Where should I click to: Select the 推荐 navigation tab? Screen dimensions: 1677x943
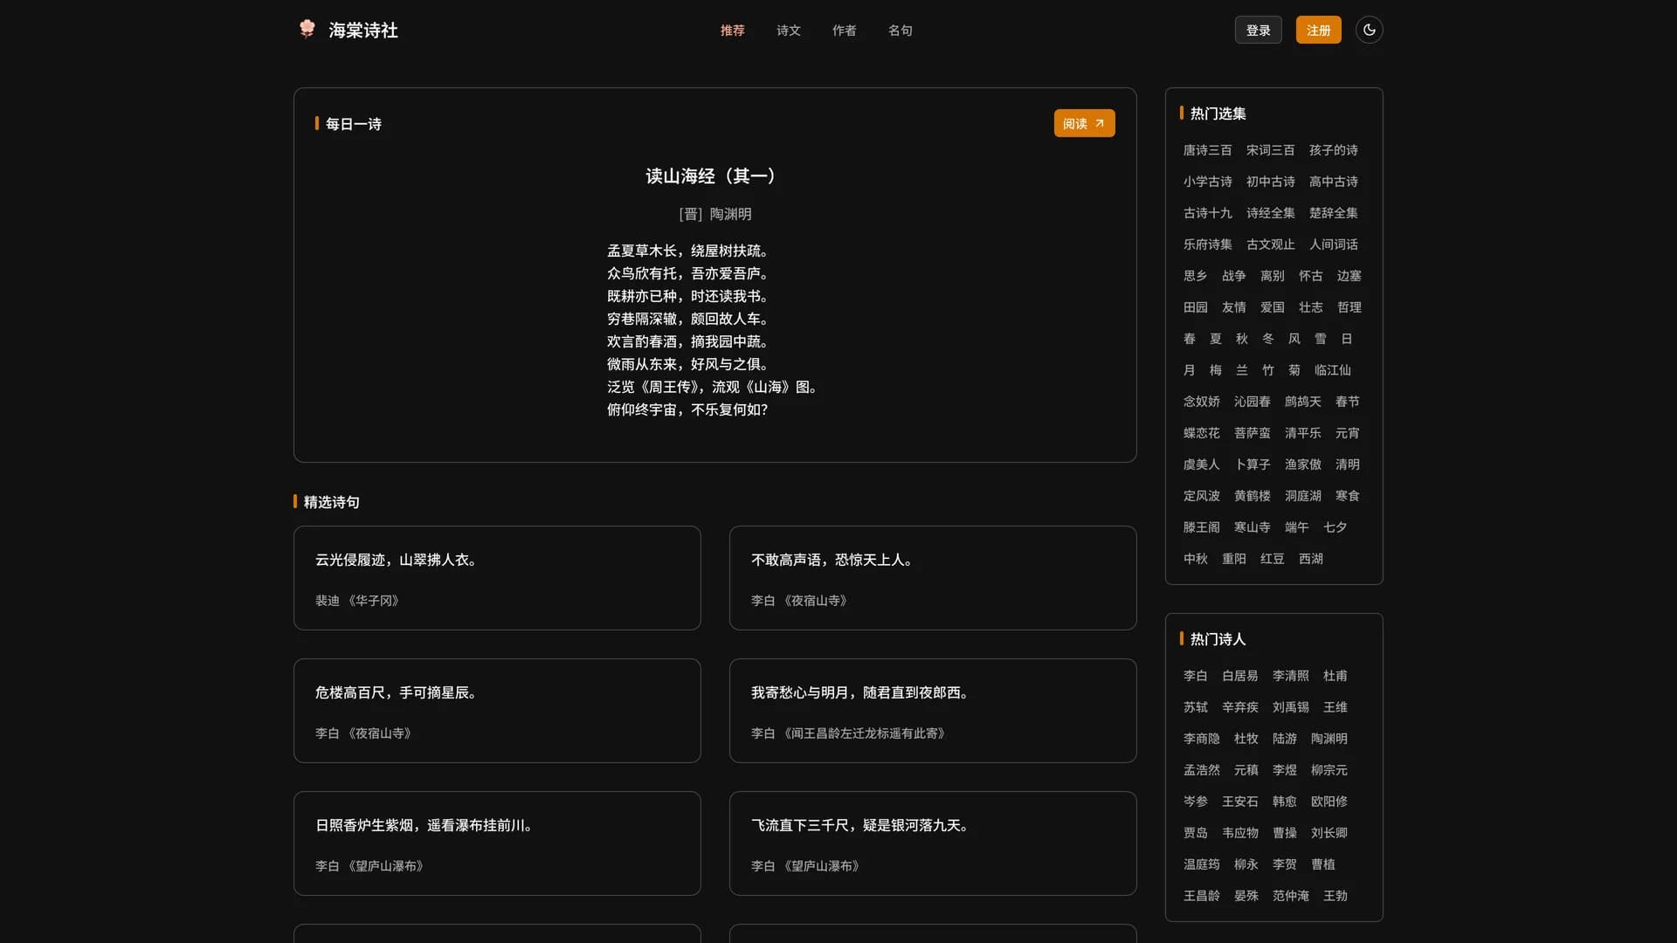[733, 30]
